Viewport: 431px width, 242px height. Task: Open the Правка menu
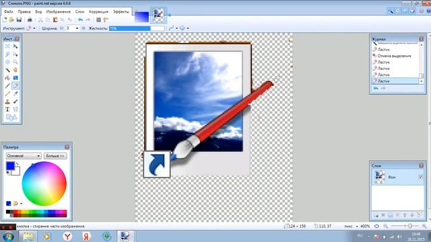click(24, 11)
